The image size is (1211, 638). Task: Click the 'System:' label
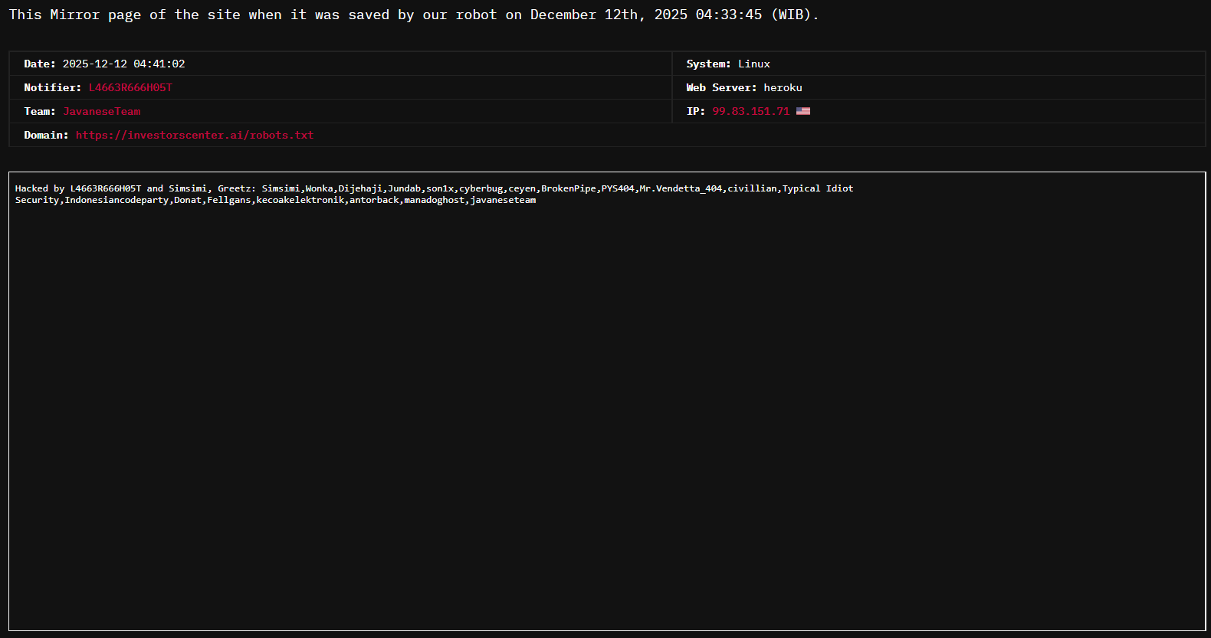click(708, 64)
